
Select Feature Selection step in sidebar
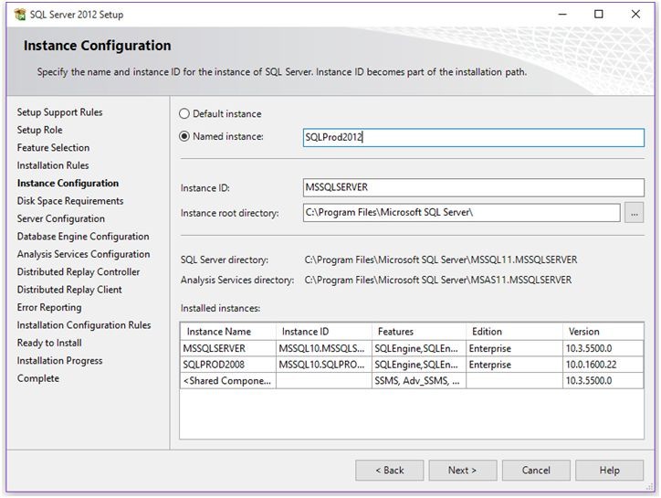(x=53, y=148)
